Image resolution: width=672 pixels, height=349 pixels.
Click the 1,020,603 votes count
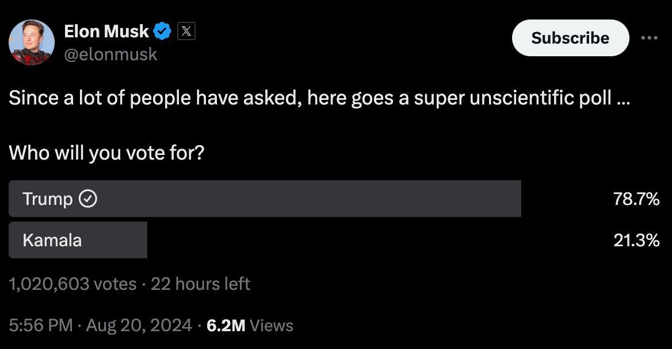tap(72, 284)
